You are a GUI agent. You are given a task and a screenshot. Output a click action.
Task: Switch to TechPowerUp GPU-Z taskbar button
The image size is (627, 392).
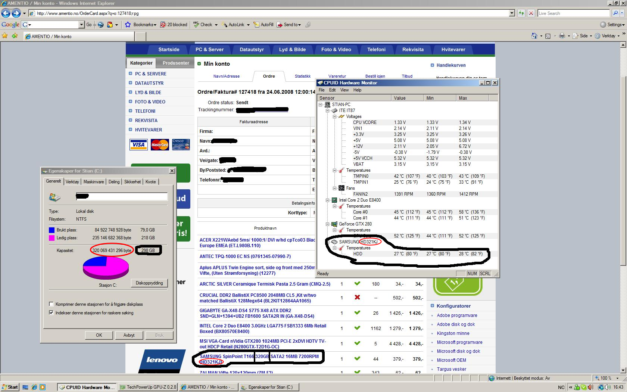tap(147, 387)
